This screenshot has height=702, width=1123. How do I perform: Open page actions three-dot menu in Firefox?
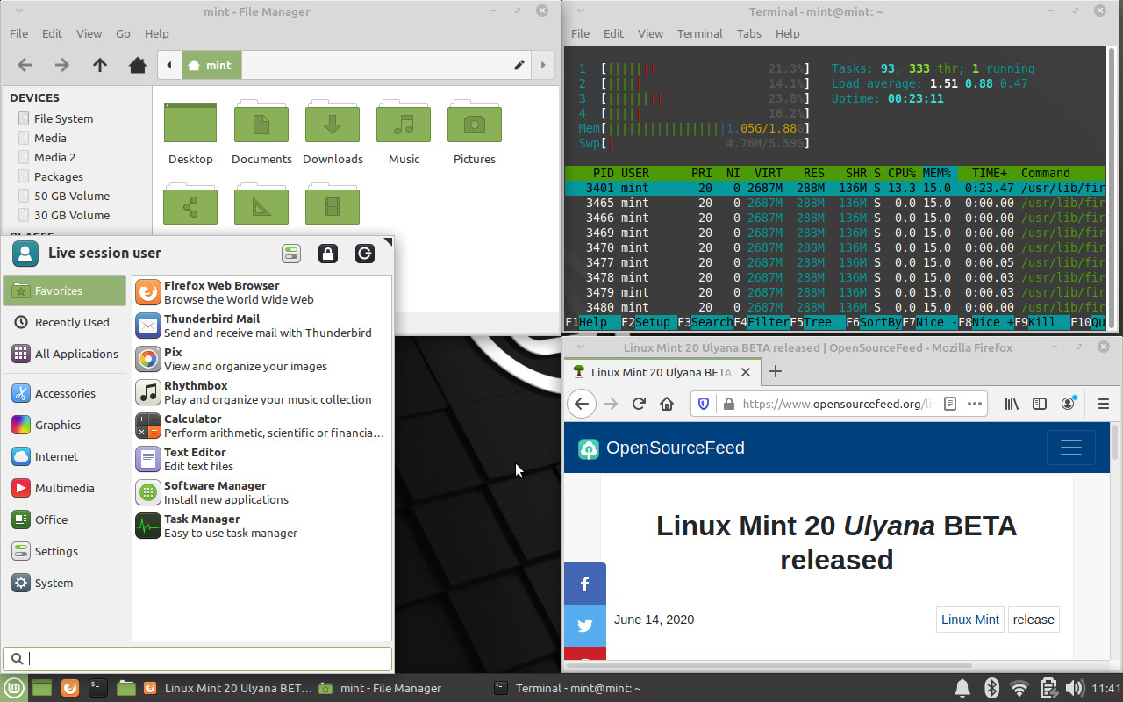pos(975,404)
